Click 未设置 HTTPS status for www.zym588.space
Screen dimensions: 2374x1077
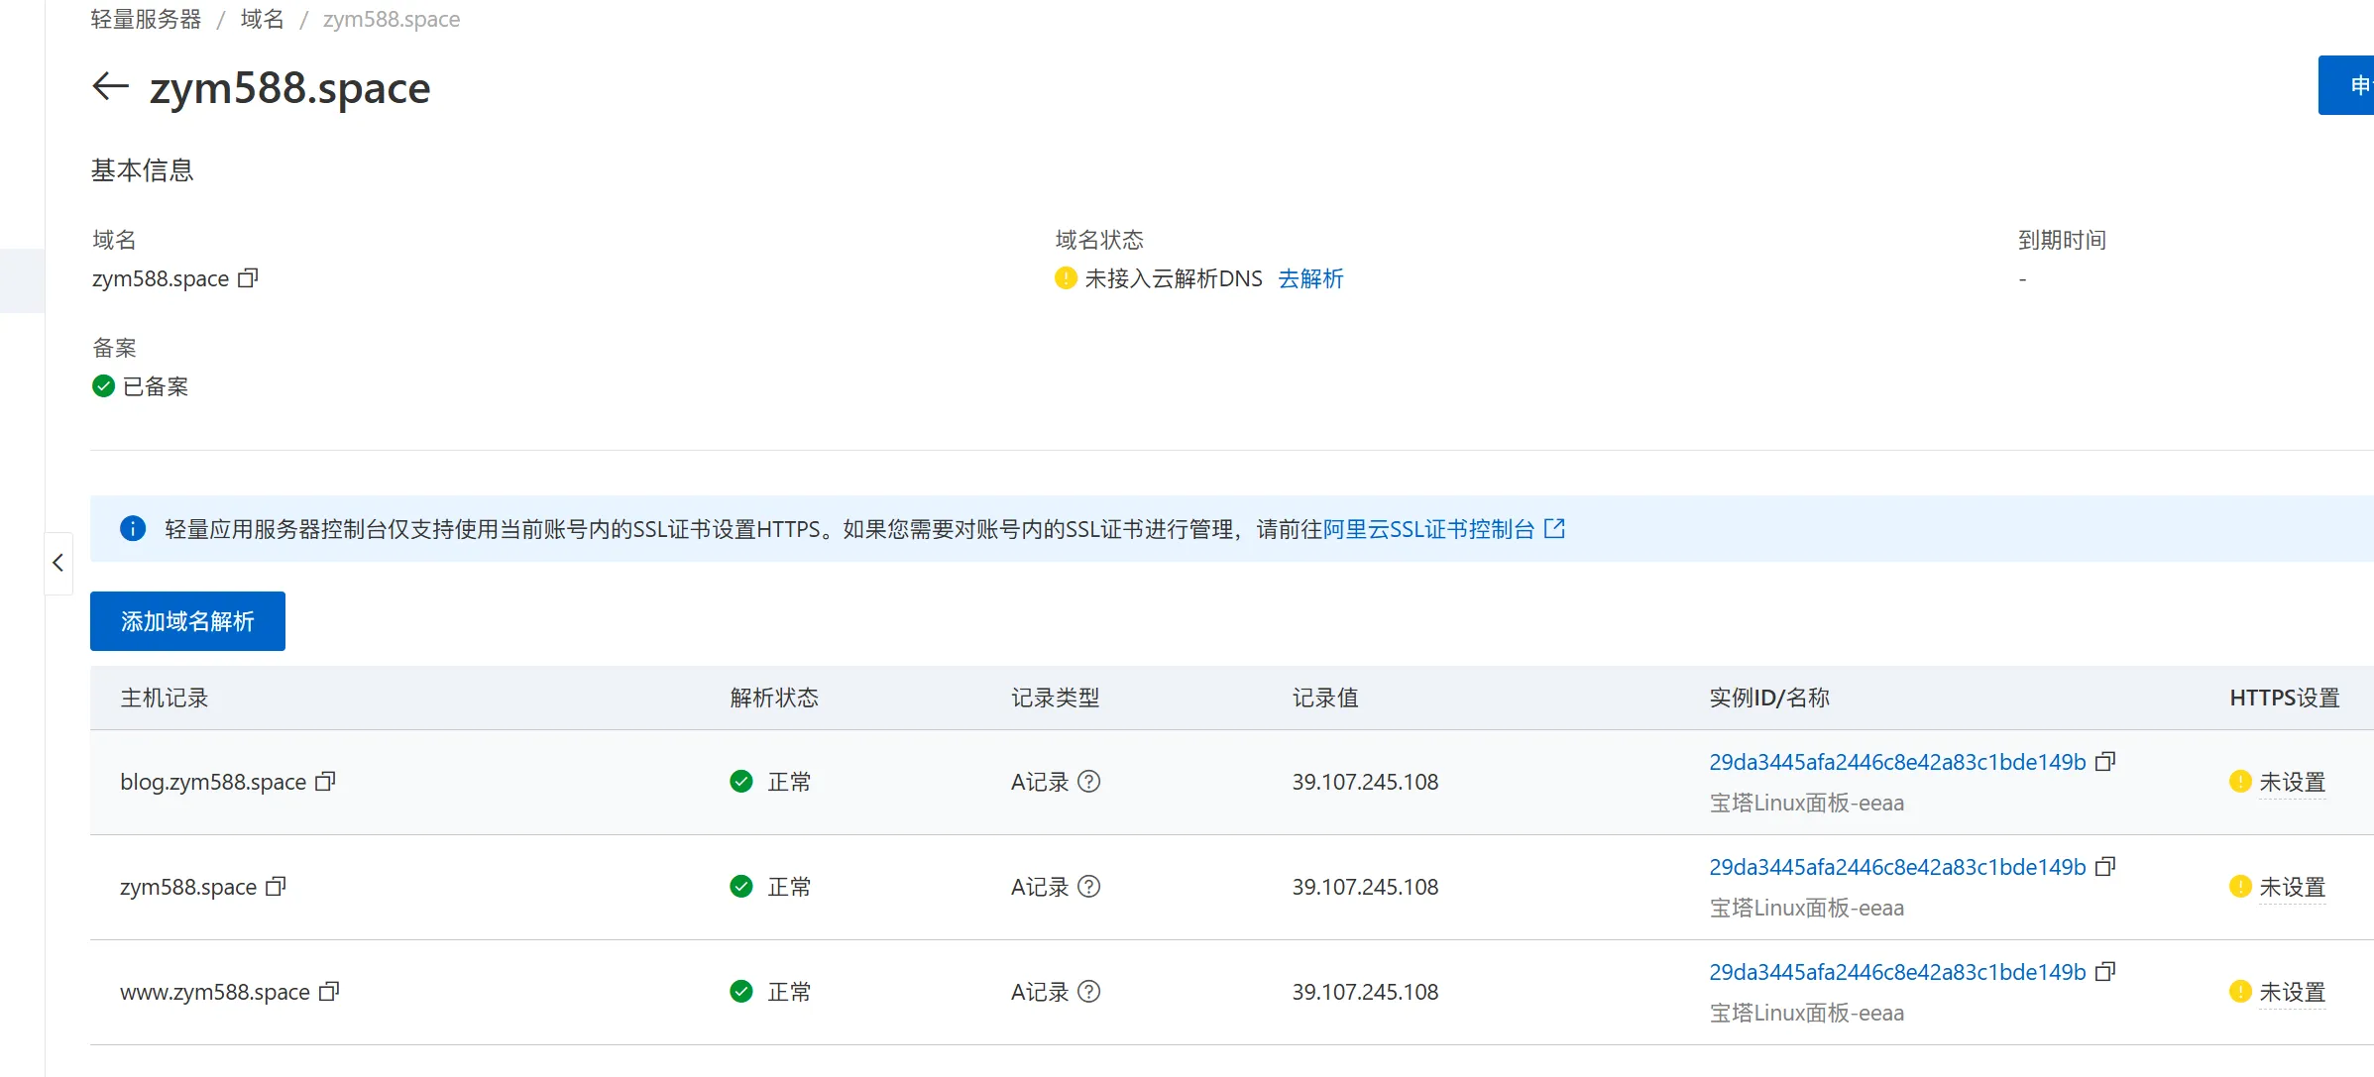pyautogui.click(x=2291, y=992)
